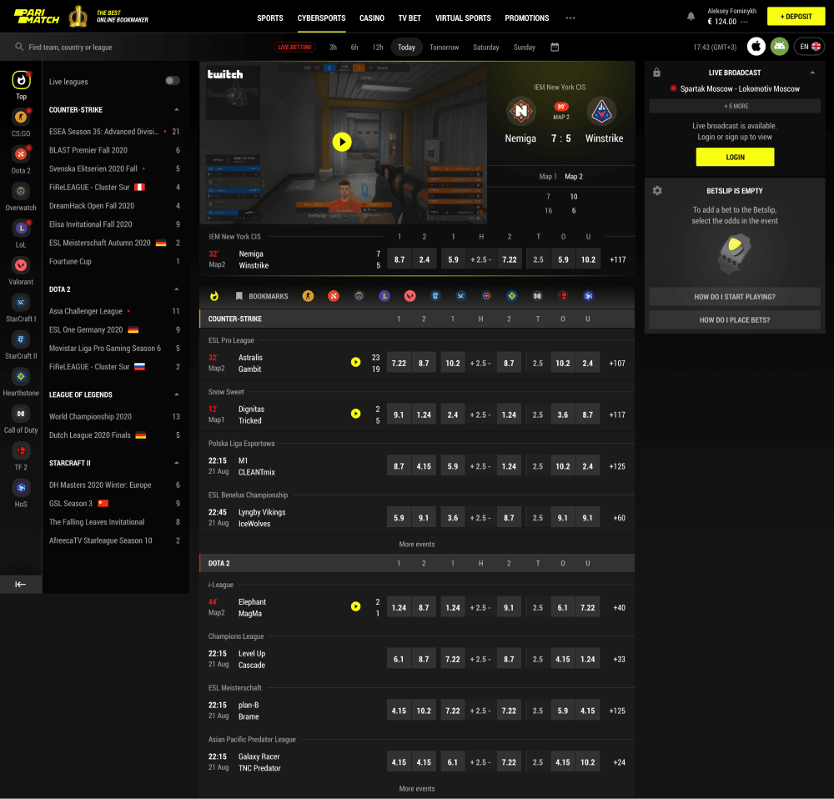Click the notifications bell icon
This screenshot has width=834, height=799.
click(691, 17)
